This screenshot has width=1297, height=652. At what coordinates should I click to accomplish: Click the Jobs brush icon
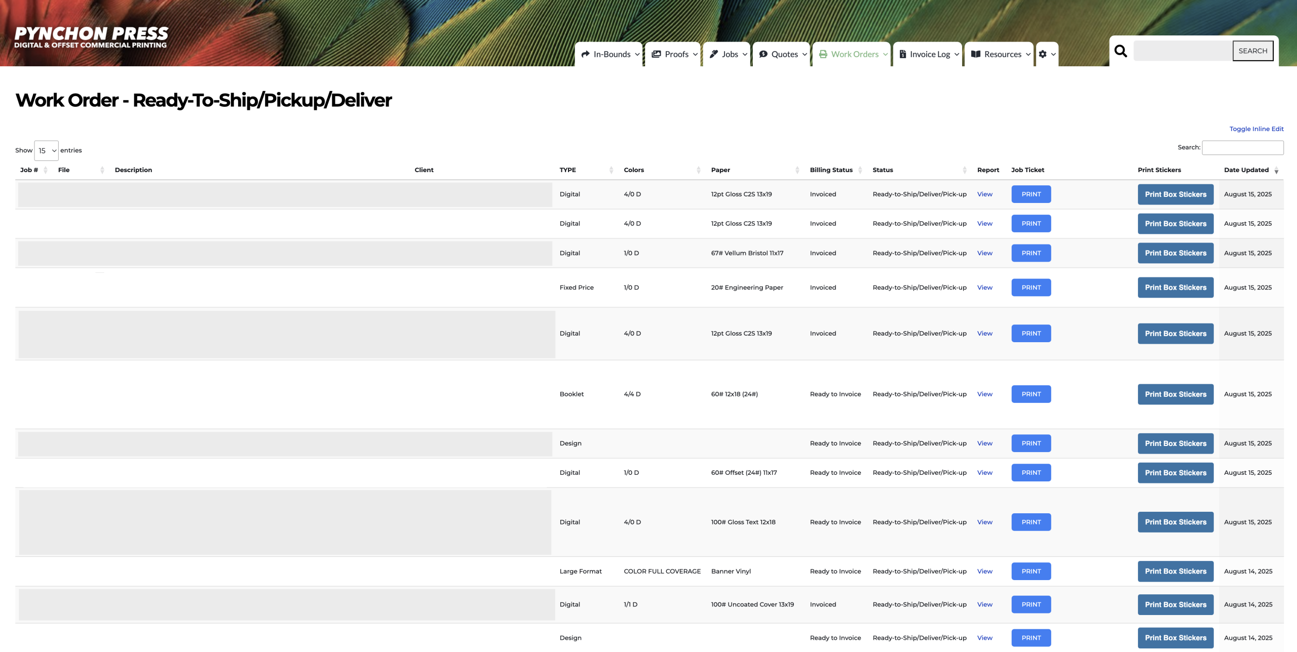point(714,54)
